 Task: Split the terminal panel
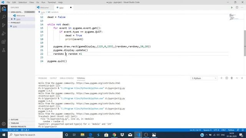click(227, 78)
